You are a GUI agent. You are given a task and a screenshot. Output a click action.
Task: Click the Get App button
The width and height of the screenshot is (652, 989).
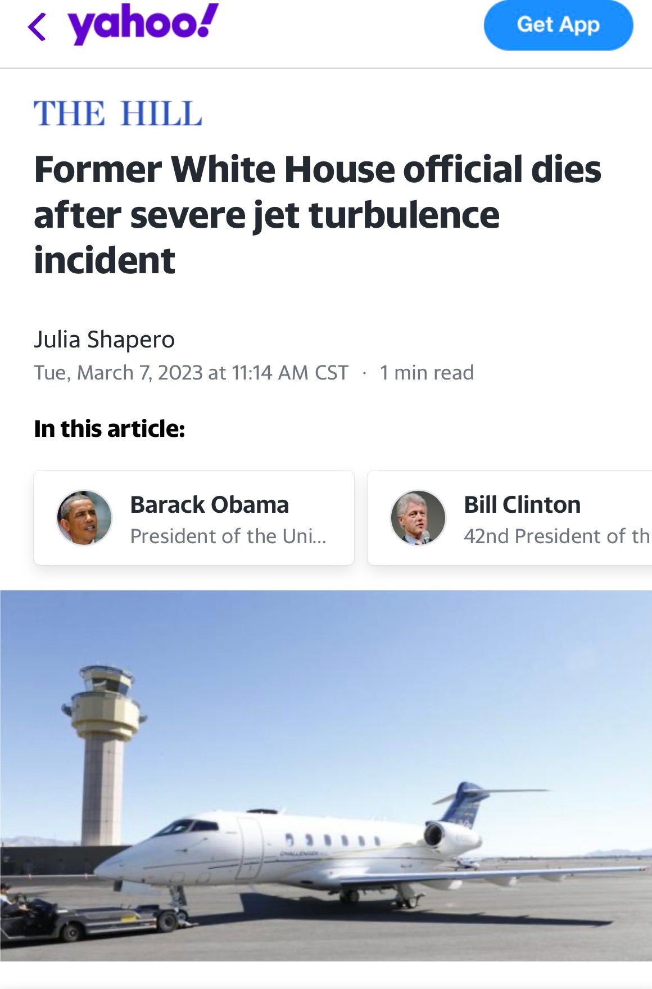pos(558,25)
